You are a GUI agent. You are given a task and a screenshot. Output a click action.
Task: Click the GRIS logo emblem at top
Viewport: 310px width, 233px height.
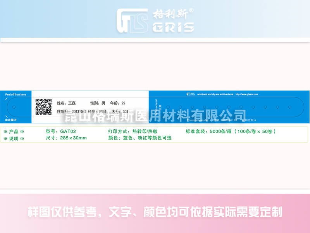coord(132,21)
